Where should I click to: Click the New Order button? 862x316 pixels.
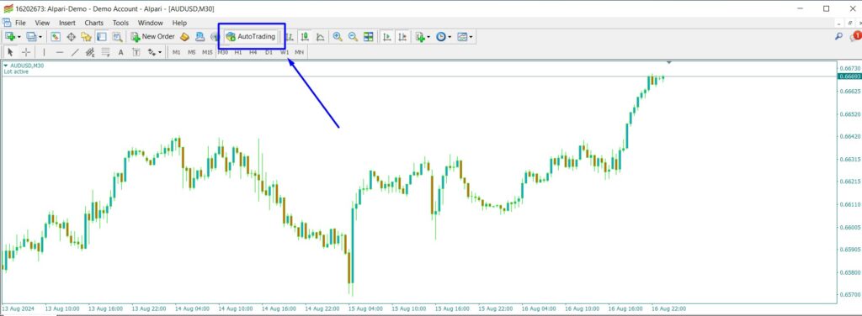coord(153,37)
